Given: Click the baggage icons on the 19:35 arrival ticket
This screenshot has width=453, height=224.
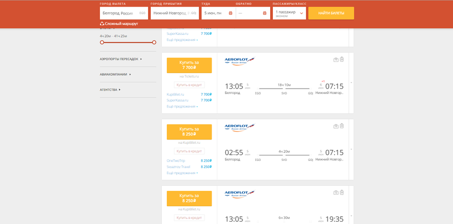Looking at the screenshot, I should (x=339, y=192).
